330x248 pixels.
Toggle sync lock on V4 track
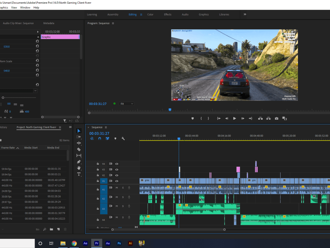click(x=111, y=164)
